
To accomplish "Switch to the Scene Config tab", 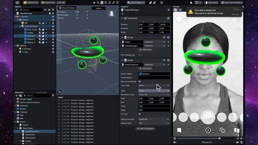I will point(41,92).
